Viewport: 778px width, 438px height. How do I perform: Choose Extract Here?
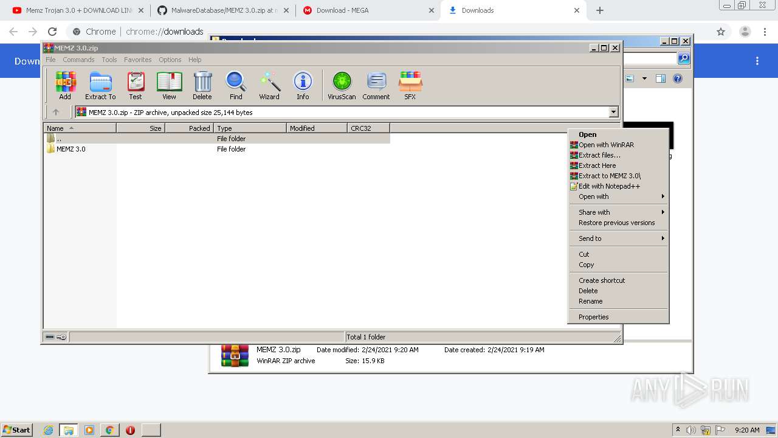pyautogui.click(x=618, y=165)
